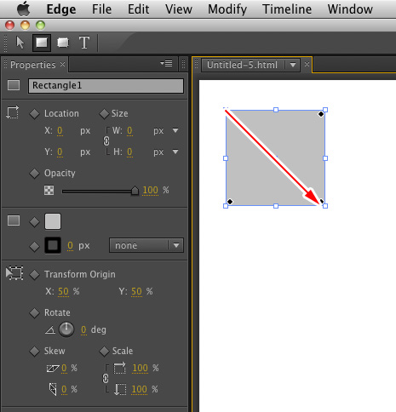The width and height of the screenshot is (396, 412).
Task: Expand the Untitled-5.html document dropdown
Action: click(x=293, y=65)
